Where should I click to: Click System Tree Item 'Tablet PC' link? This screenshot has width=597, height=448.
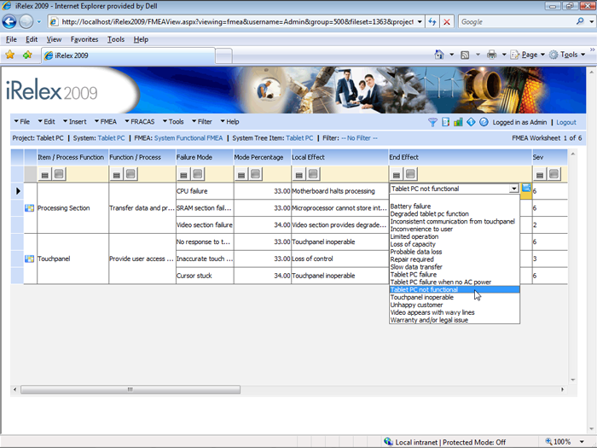point(299,138)
